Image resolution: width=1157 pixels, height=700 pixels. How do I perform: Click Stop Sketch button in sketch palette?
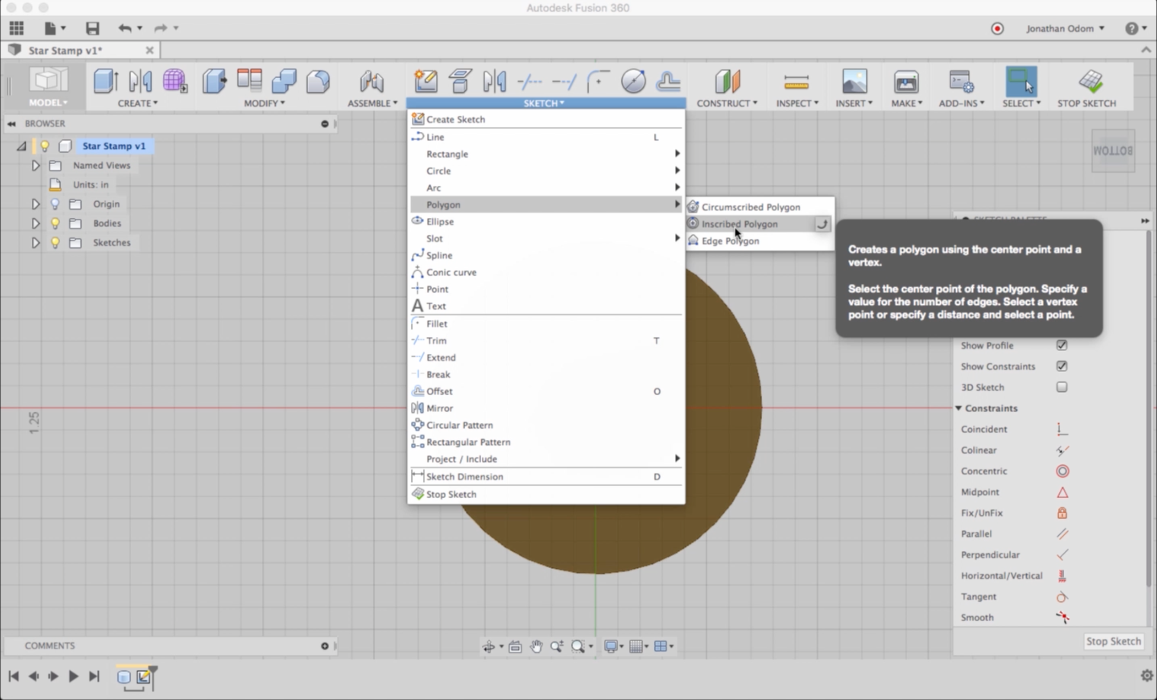(x=1113, y=641)
